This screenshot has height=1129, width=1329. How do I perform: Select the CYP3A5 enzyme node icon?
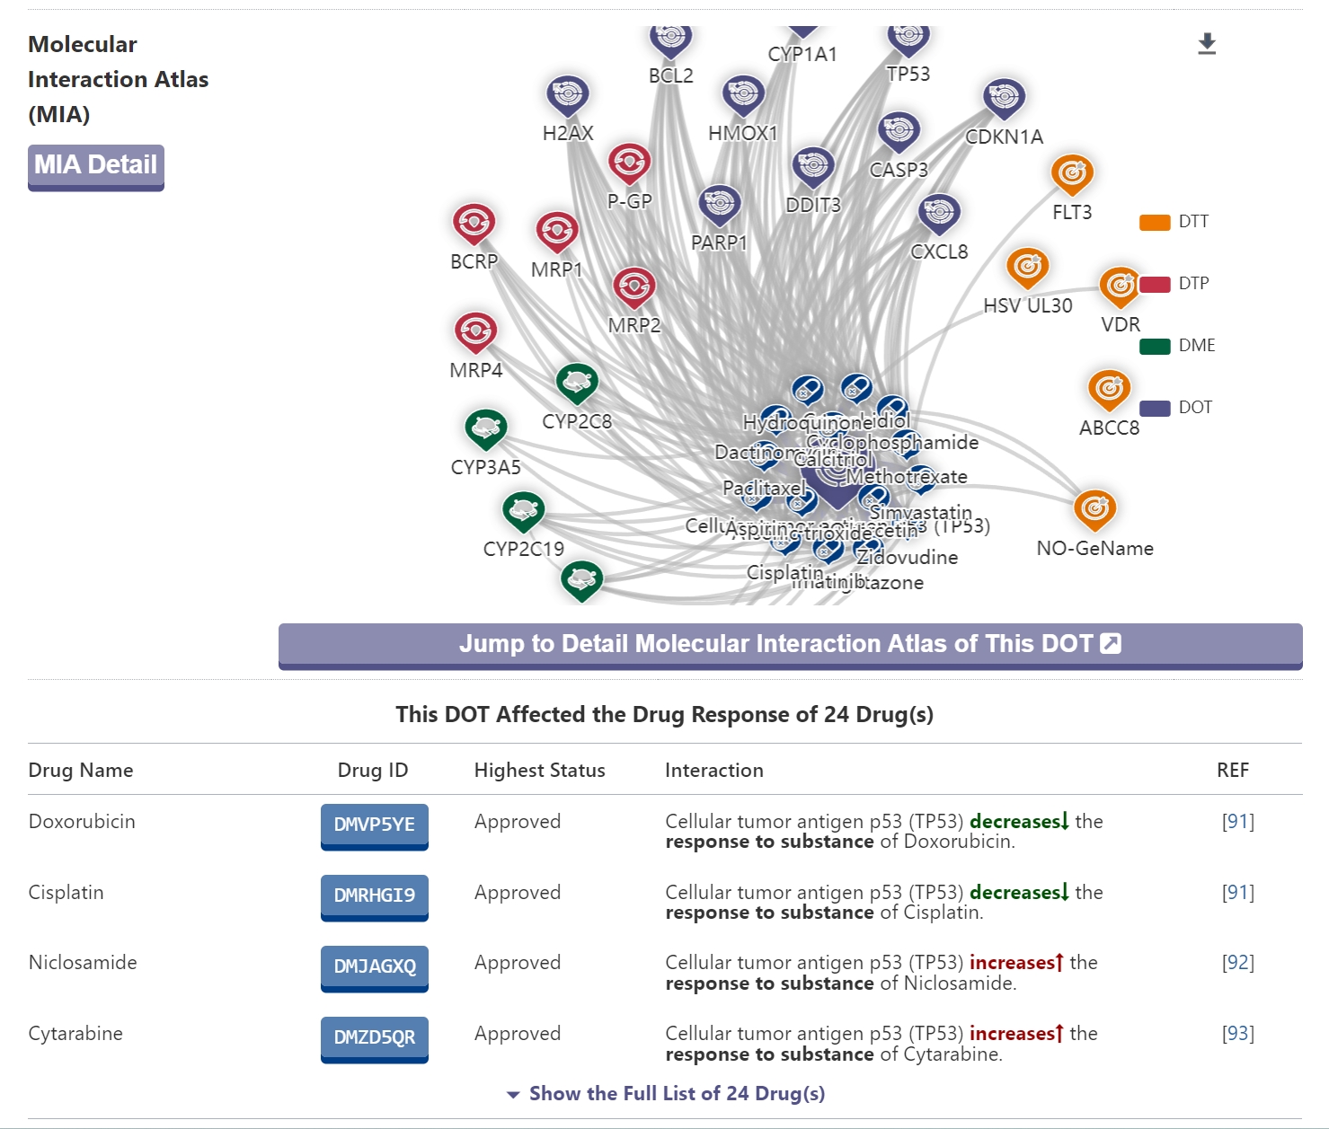click(485, 428)
